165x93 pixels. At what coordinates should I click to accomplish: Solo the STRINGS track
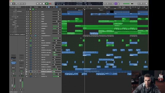37,29
